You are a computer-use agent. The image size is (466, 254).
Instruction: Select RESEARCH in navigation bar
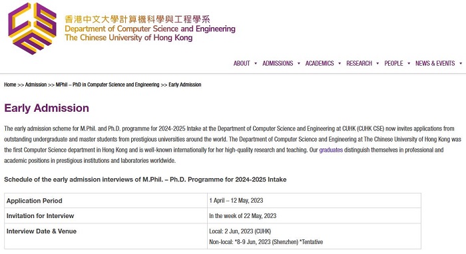(359, 63)
